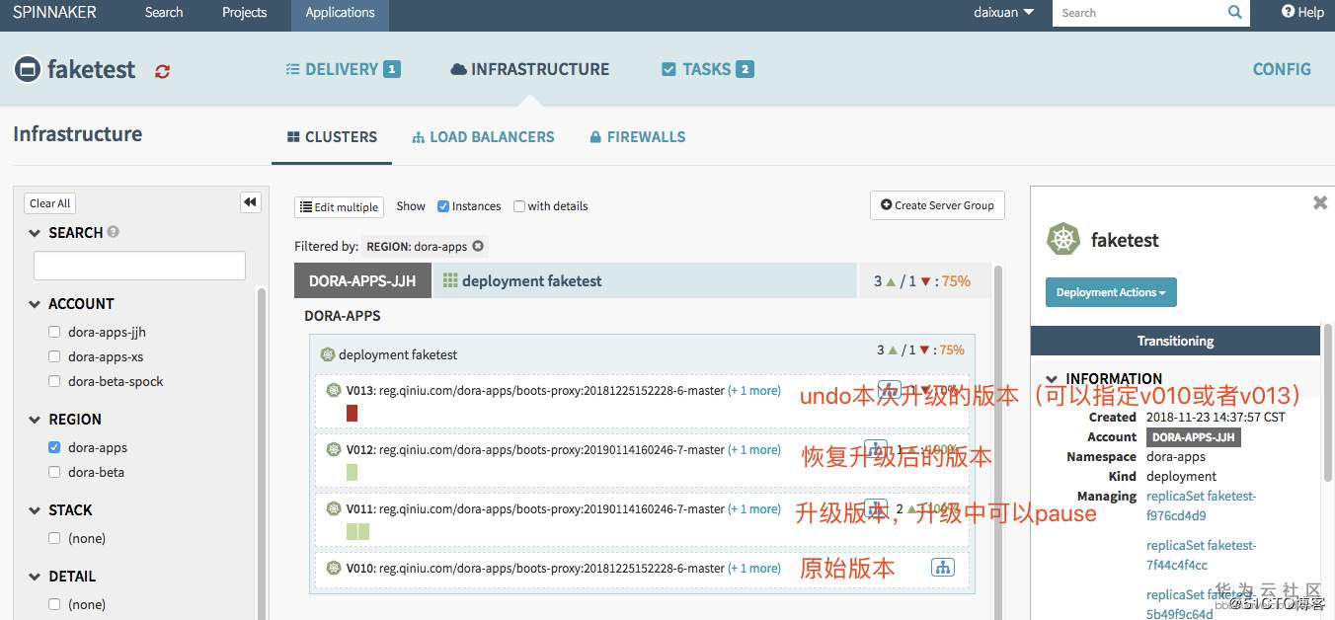
Task: Toggle the Instances checkbox
Action: pos(443,206)
